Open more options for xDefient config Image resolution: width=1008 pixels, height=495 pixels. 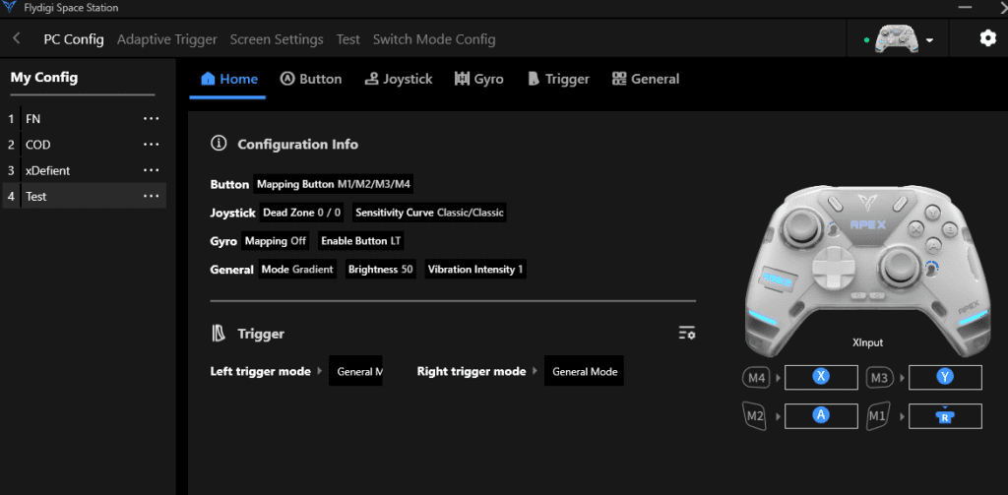[151, 170]
